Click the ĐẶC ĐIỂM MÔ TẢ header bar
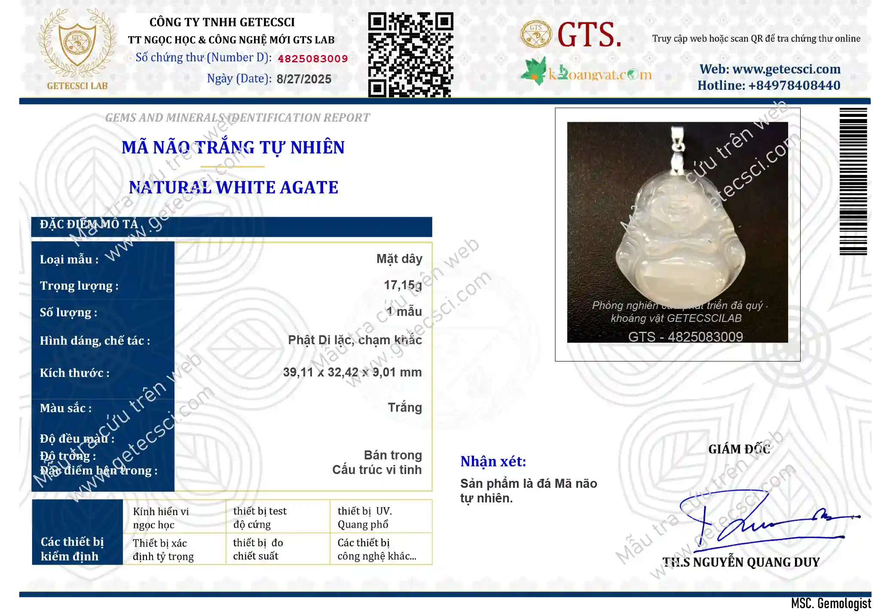The image size is (890, 615). coord(232,226)
